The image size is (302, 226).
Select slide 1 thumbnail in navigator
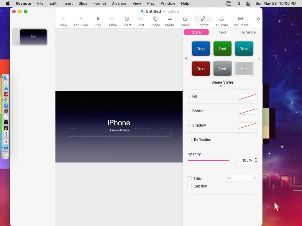[x=33, y=37]
